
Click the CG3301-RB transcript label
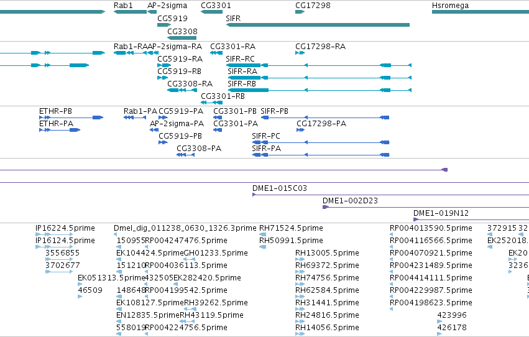coord(223,96)
